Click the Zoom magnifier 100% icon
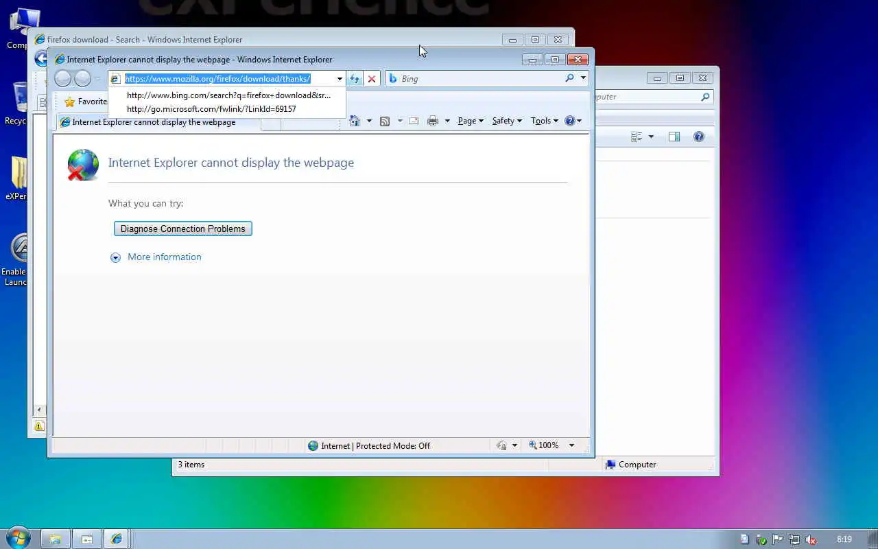This screenshot has width=878, height=549. pos(533,445)
